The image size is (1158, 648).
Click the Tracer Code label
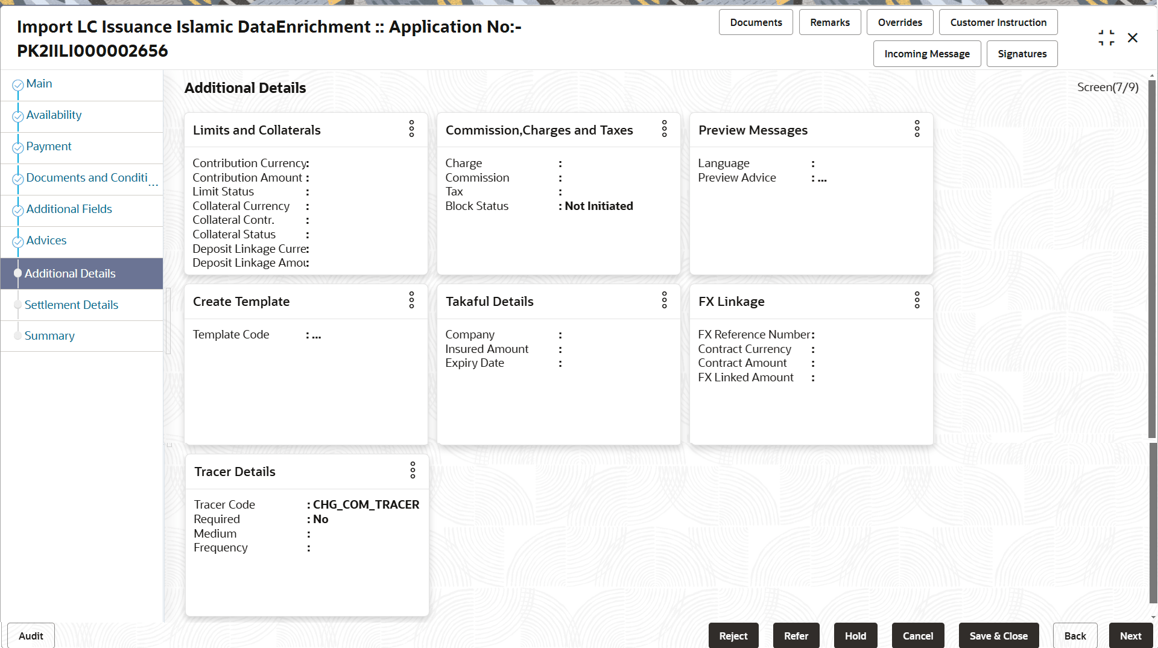click(x=224, y=505)
